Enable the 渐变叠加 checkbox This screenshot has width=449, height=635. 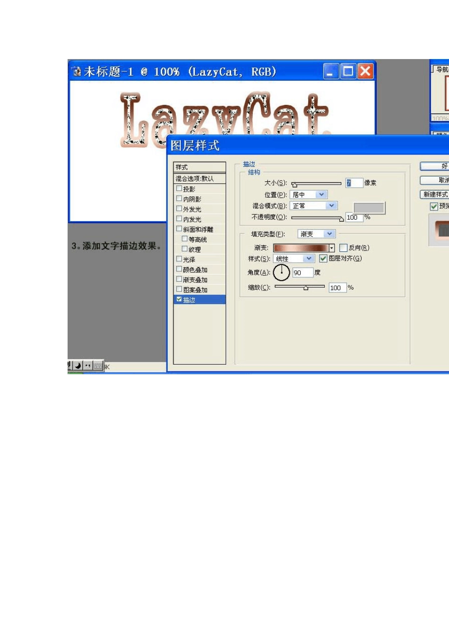pos(179,280)
